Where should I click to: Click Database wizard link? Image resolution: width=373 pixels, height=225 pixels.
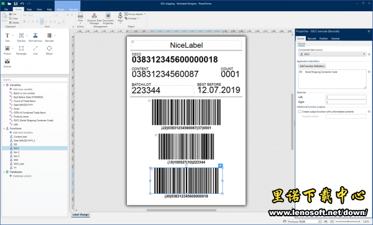[x=22, y=176]
